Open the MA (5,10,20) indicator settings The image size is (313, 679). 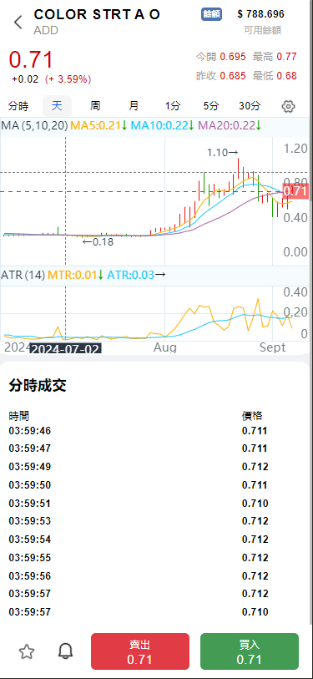(x=34, y=126)
